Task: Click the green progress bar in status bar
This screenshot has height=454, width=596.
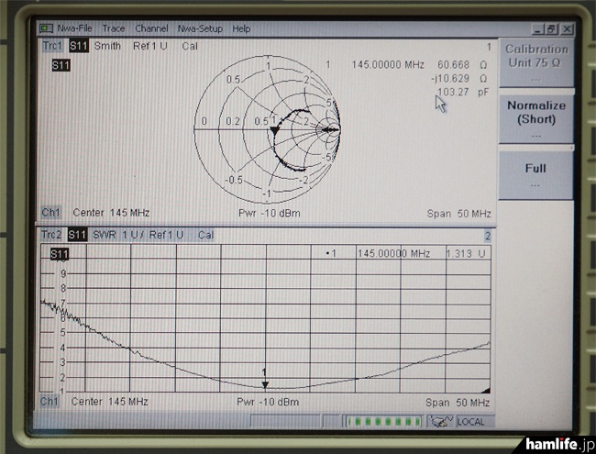Action: (381, 422)
